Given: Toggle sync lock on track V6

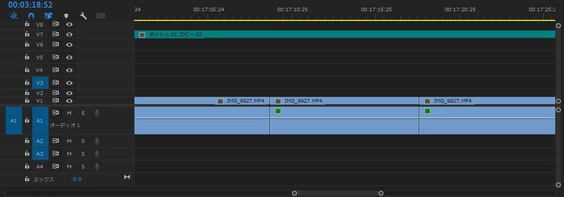Looking at the screenshot, I should 56,44.
